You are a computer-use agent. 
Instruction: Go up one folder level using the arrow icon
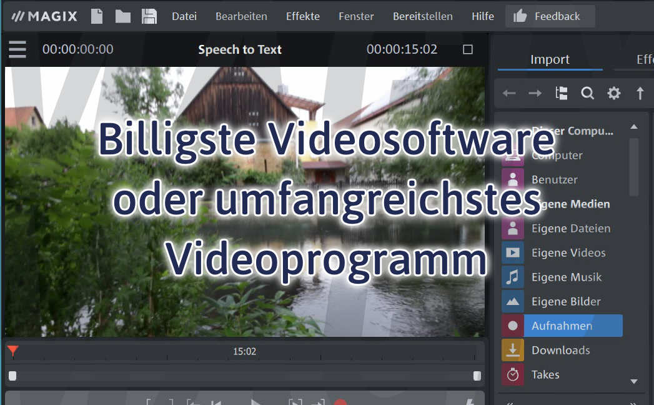(640, 92)
